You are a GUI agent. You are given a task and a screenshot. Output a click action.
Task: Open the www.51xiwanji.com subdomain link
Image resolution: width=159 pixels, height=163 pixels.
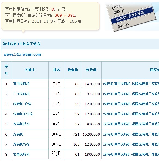(x=22, y=54)
